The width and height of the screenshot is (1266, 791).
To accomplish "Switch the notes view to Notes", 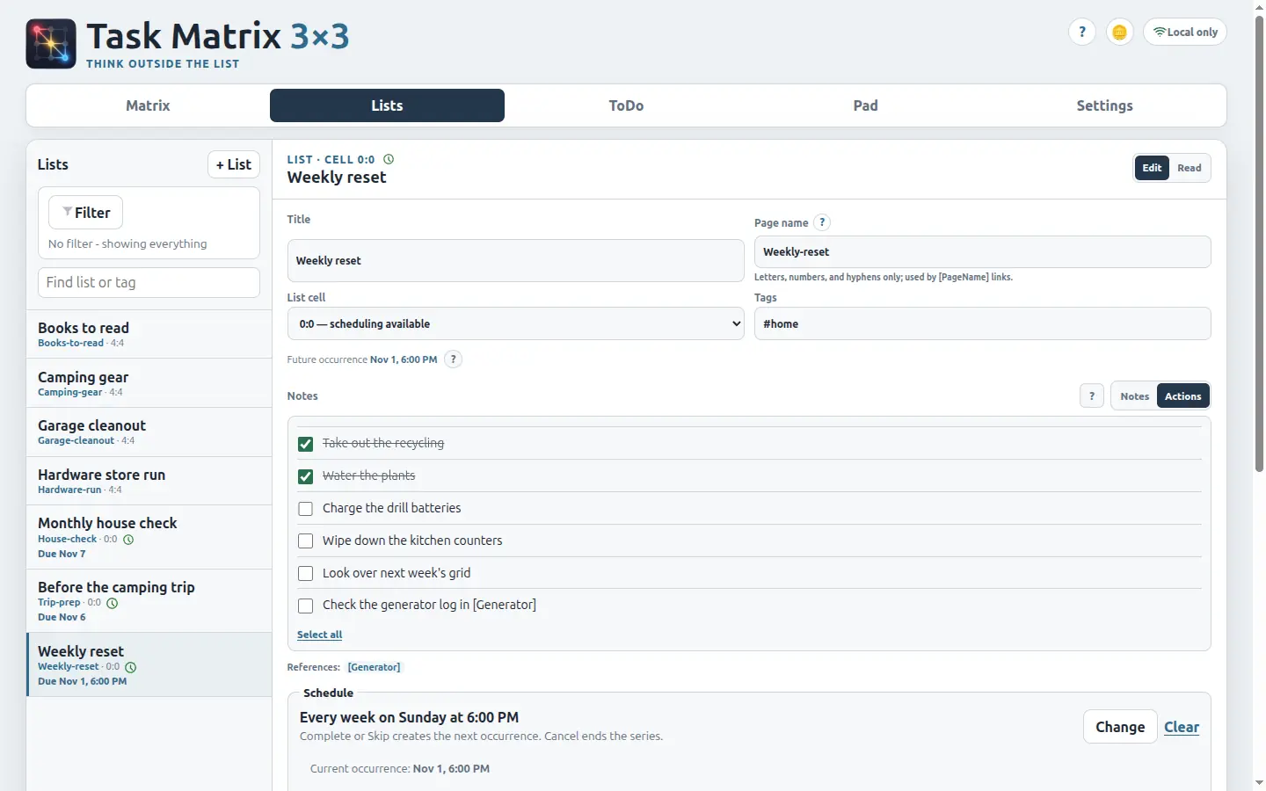I will (x=1135, y=396).
